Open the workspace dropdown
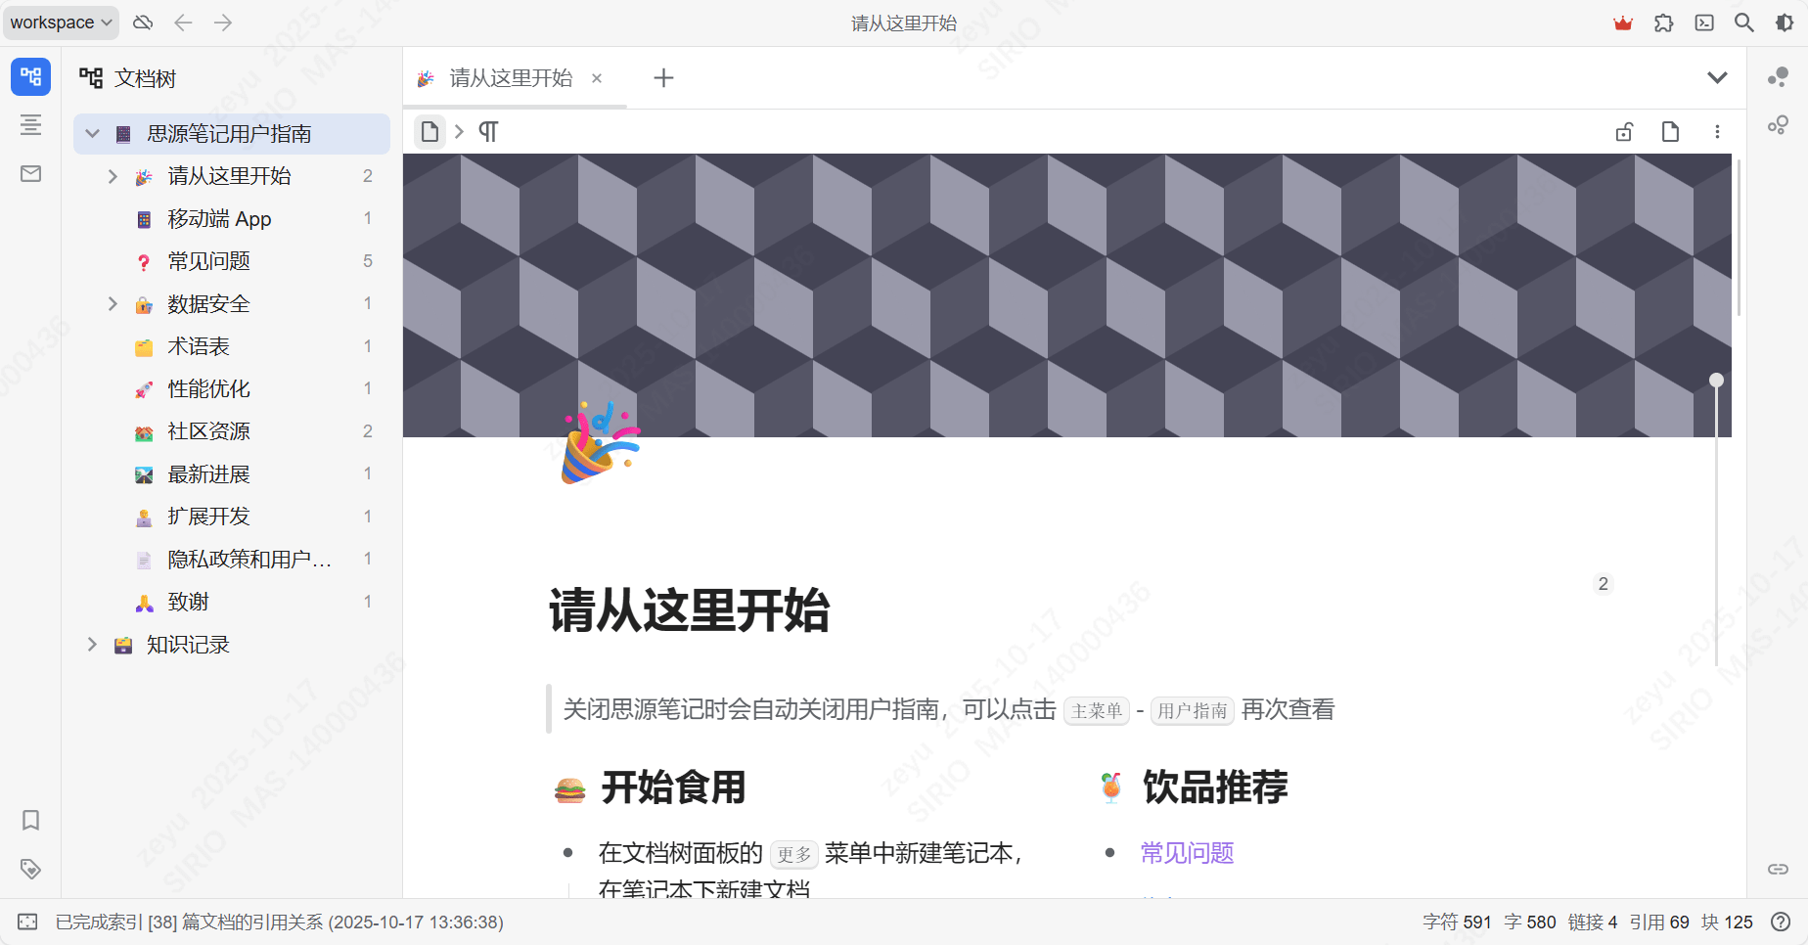This screenshot has width=1808, height=945. point(59,22)
